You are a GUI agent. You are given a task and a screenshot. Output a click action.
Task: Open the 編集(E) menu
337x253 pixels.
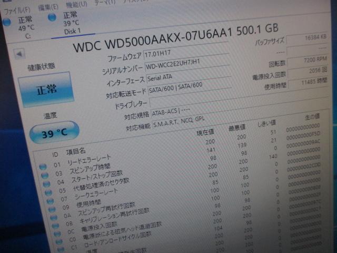pos(48,7)
